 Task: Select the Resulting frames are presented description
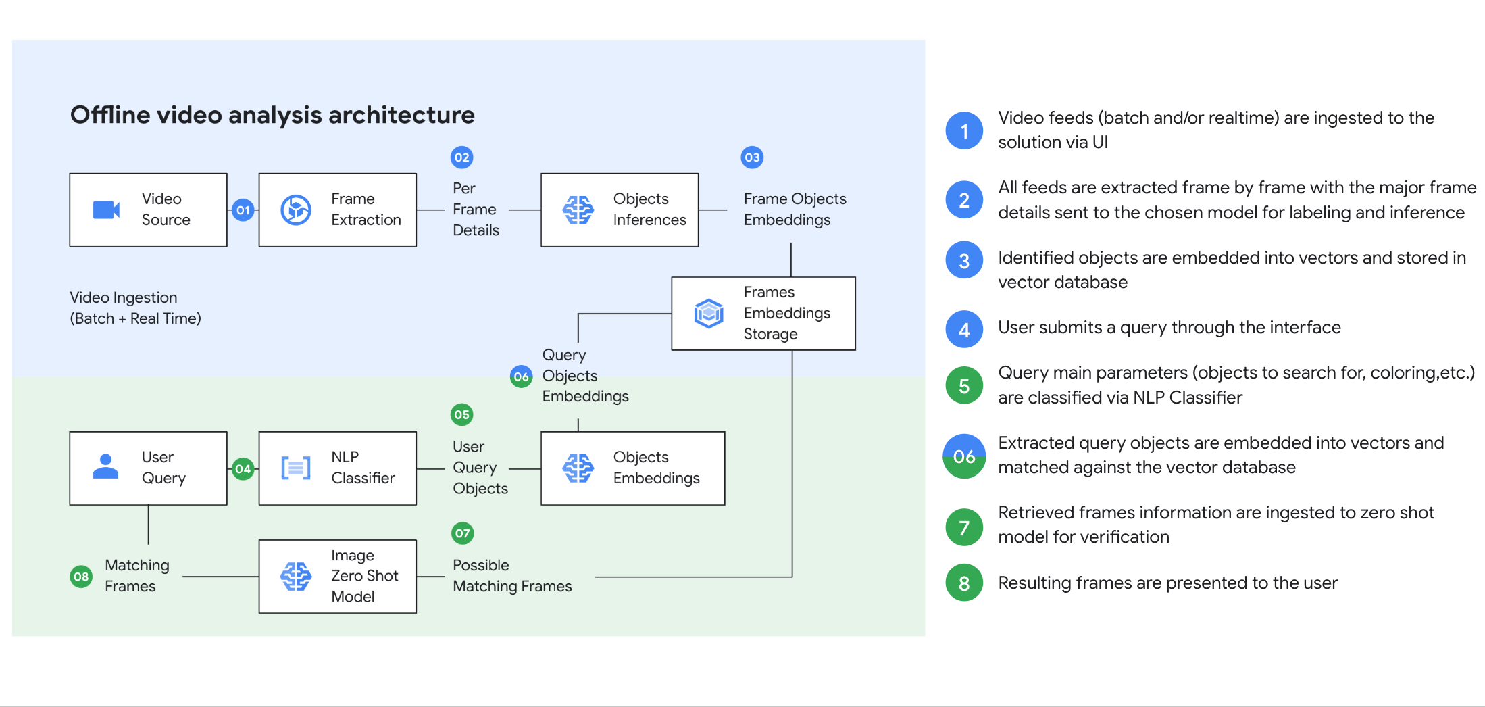click(1167, 583)
